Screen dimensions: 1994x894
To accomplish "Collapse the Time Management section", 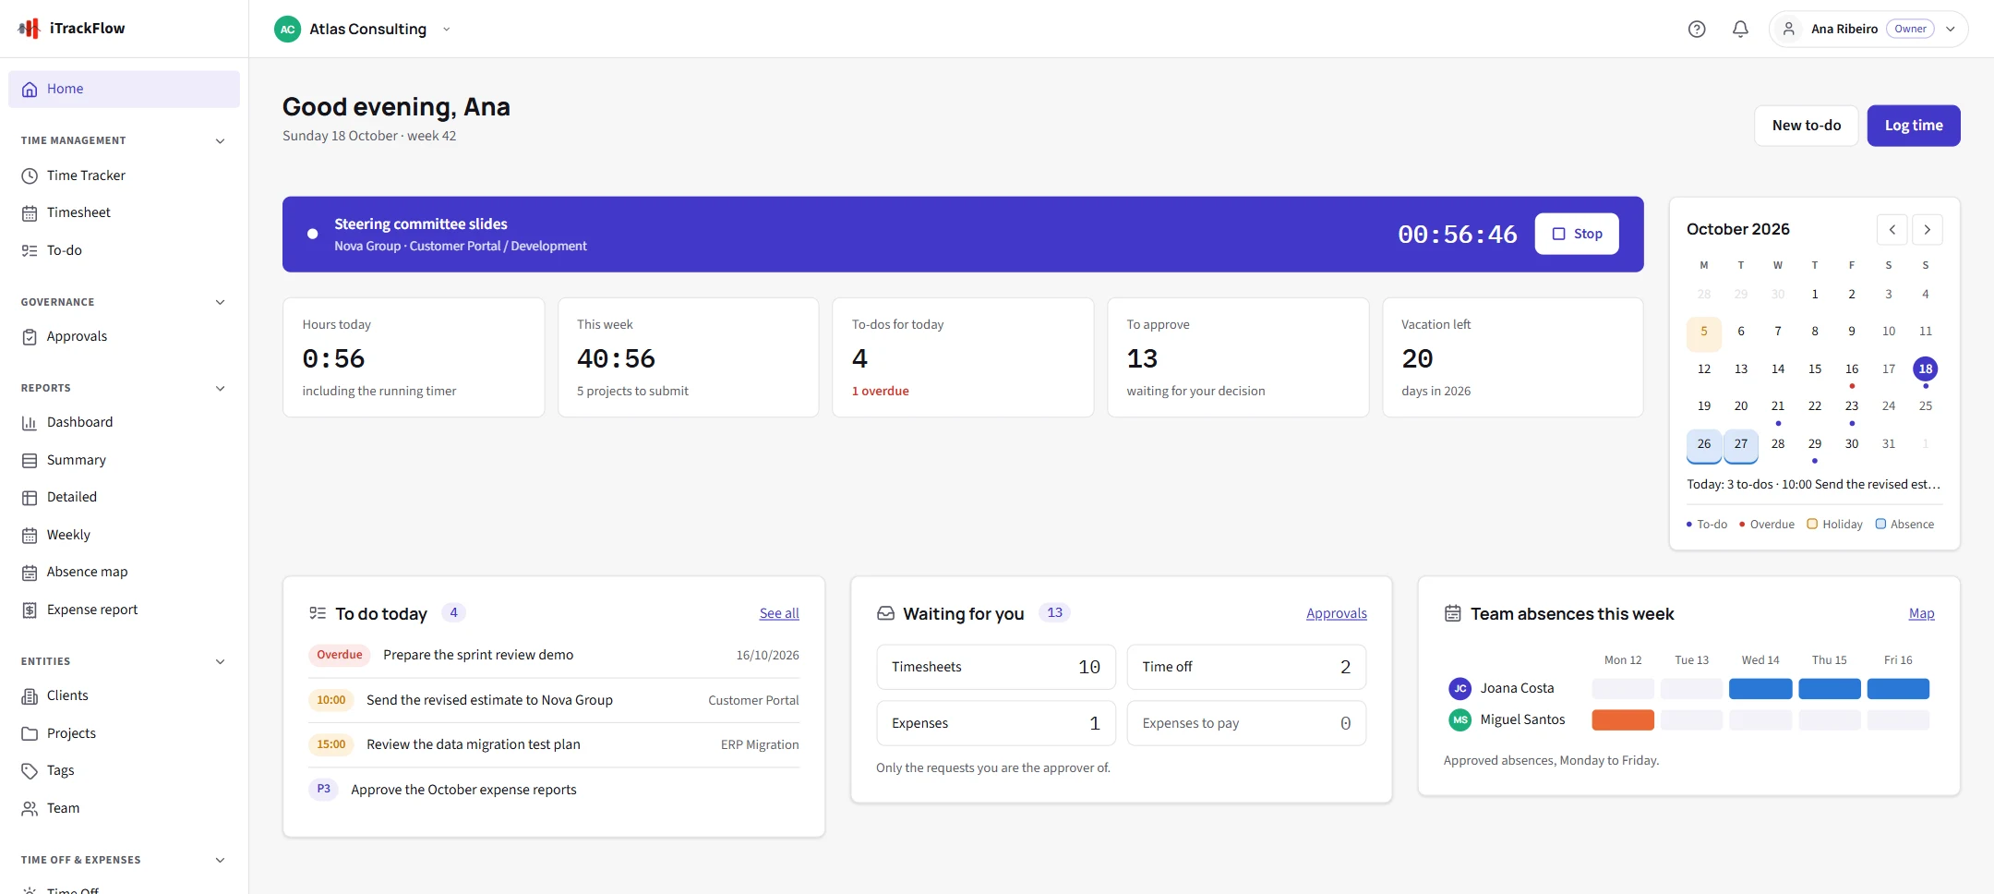I will (220, 140).
